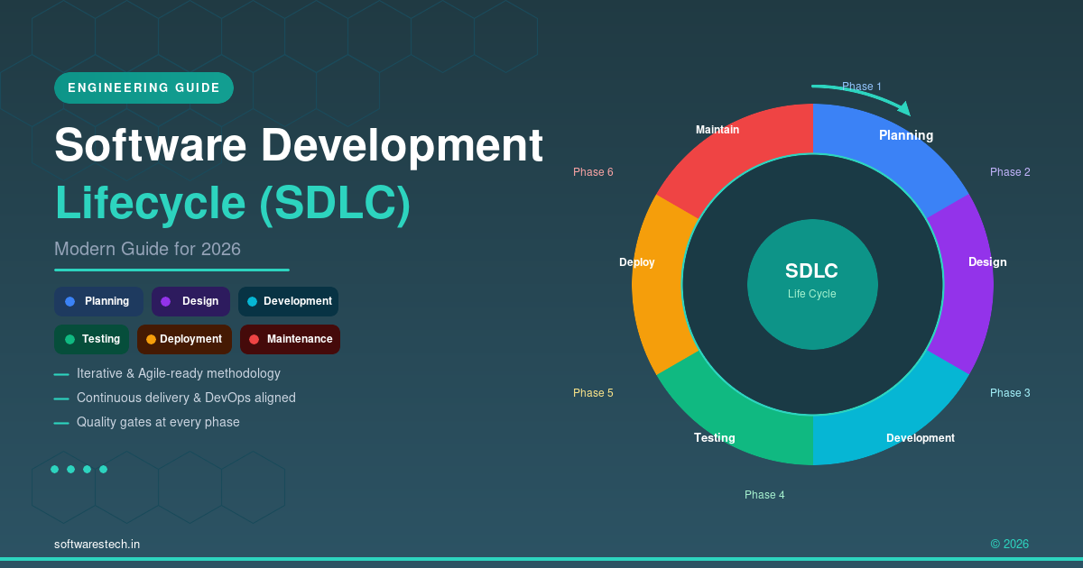Select the Planning legend chip
Image resolution: width=1083 pixels, height=568 pixels.
click(98, 301)
